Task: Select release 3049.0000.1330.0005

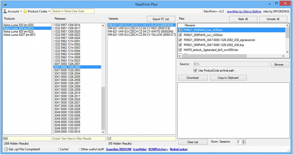Action: coord(77,112)
